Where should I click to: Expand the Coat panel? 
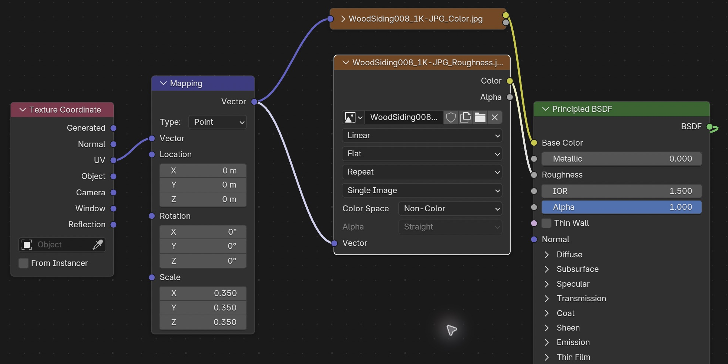pyautogui.click(x=547, y=313)
